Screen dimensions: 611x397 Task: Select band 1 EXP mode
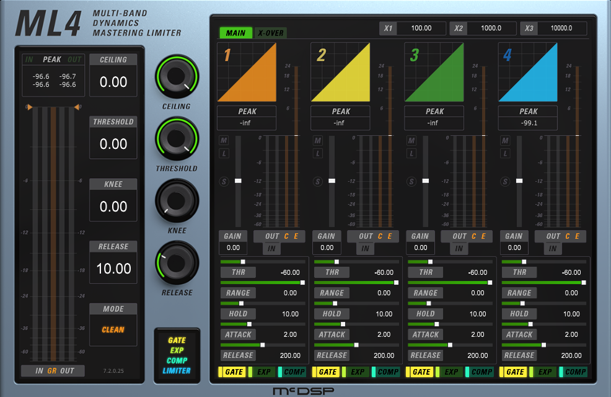[262, 372]
